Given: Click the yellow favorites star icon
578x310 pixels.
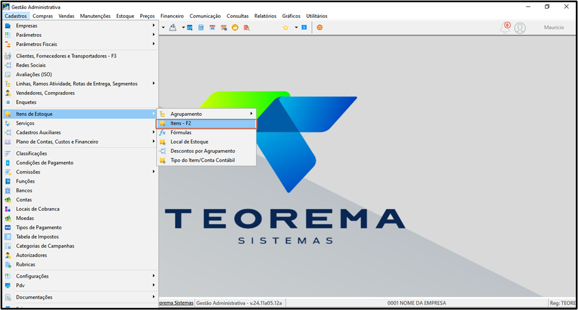Looking at the screenshot, I should 285,27.
